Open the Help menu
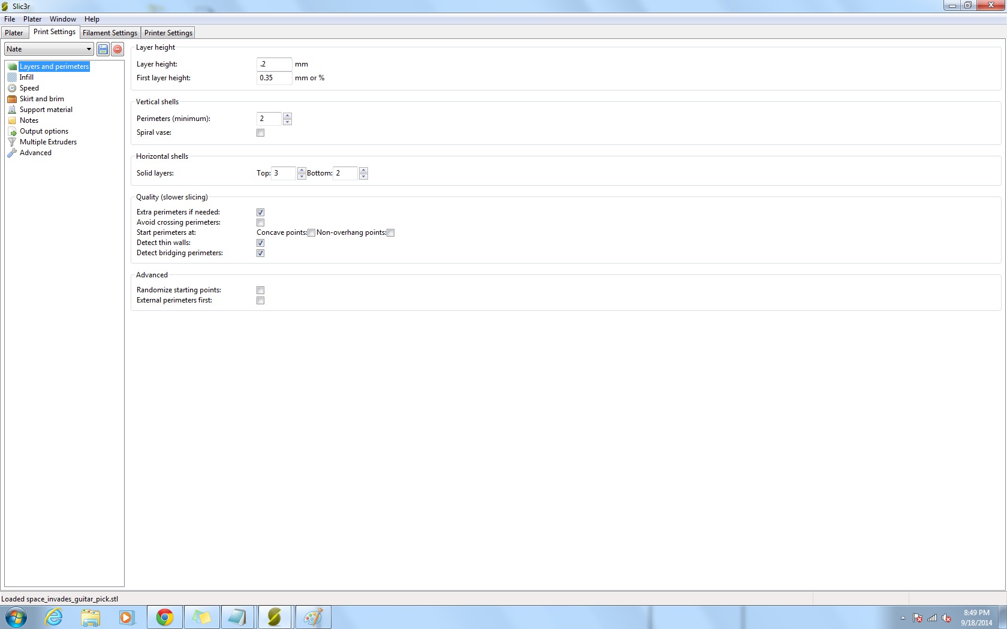Image resolution: width=1007 pixels, height=629 pixels. point(92,19)
